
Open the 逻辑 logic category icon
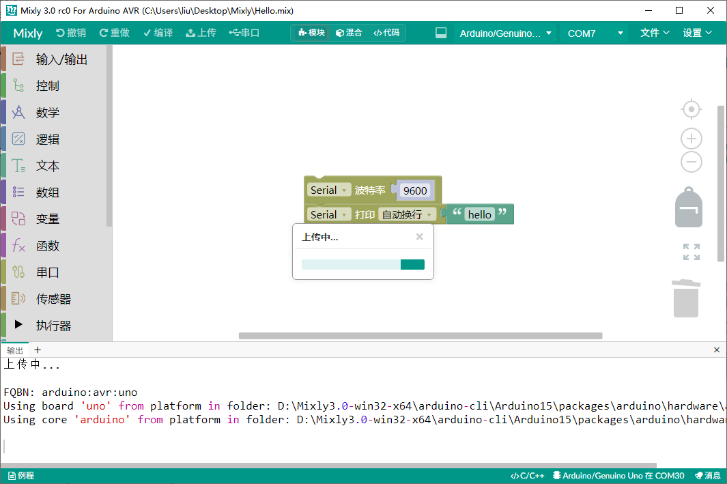(x=18, y=139)
